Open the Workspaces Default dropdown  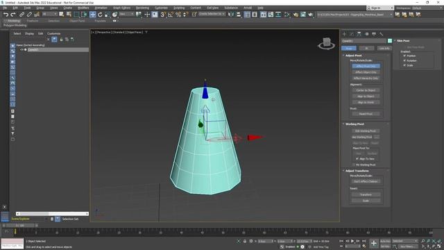click(x=427, y=8)
